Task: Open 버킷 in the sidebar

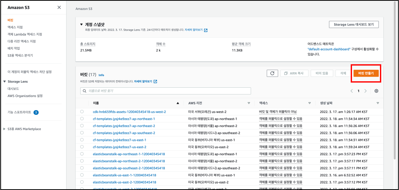Action: click(x=10, y=20)
